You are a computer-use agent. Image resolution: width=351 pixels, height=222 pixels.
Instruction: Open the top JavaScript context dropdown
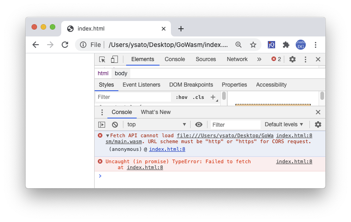pos(156,124)
